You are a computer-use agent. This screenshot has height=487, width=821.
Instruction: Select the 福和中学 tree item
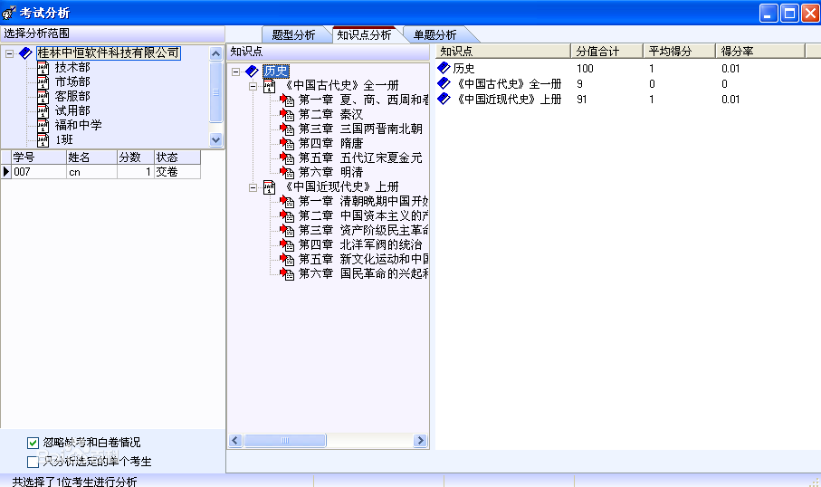(x=78, y=125)
